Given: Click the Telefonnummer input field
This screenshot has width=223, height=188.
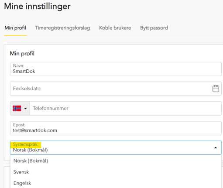Looking at the screenshot, I should point(126,108).
